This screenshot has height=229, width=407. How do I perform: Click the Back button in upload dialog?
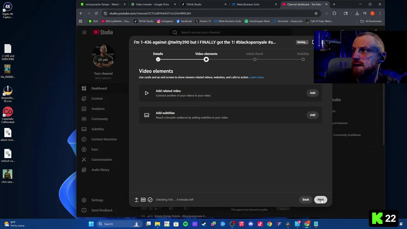(306, 200)
